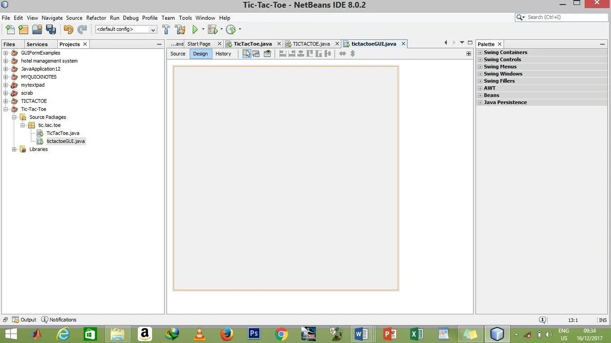Image resolution: width=611 pixels, height=343 pixels.
Task: Open the Tools menu
Action: (185, 18)
